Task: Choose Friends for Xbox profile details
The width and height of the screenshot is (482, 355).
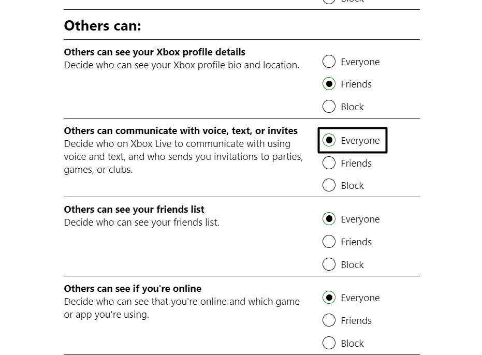Action: click(x=329, y=84)
